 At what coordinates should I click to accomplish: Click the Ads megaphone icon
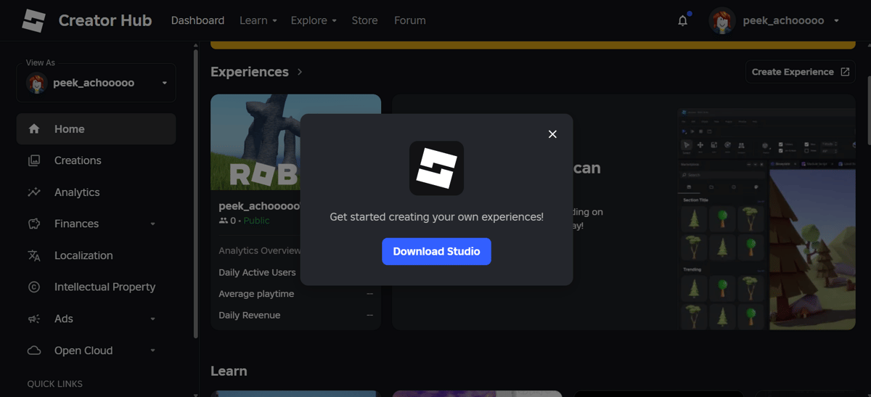34,319
